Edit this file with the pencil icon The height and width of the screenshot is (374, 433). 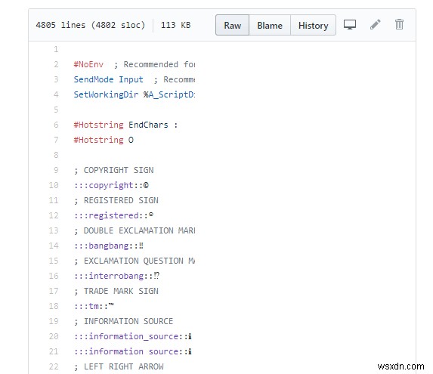point(376,24)
